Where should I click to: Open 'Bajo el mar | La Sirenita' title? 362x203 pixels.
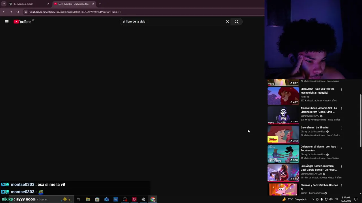click(314, 127)
